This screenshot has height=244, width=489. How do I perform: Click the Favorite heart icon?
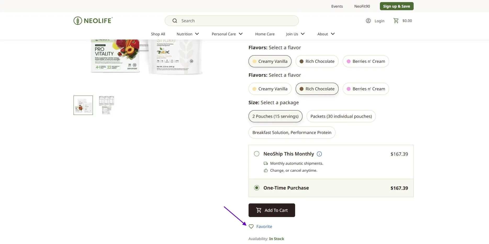coord(251,226)
